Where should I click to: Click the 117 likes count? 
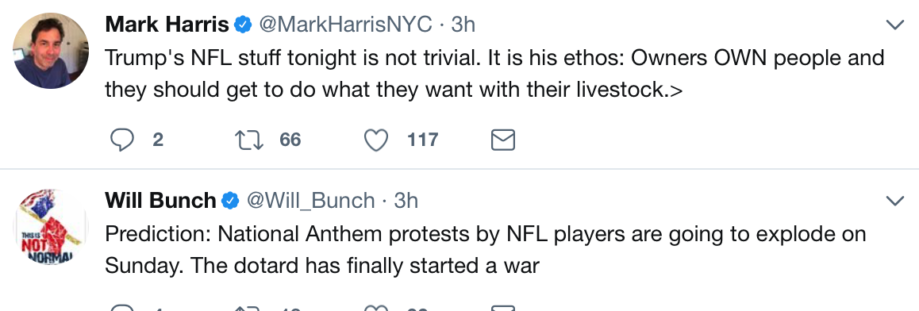point(422,140)
